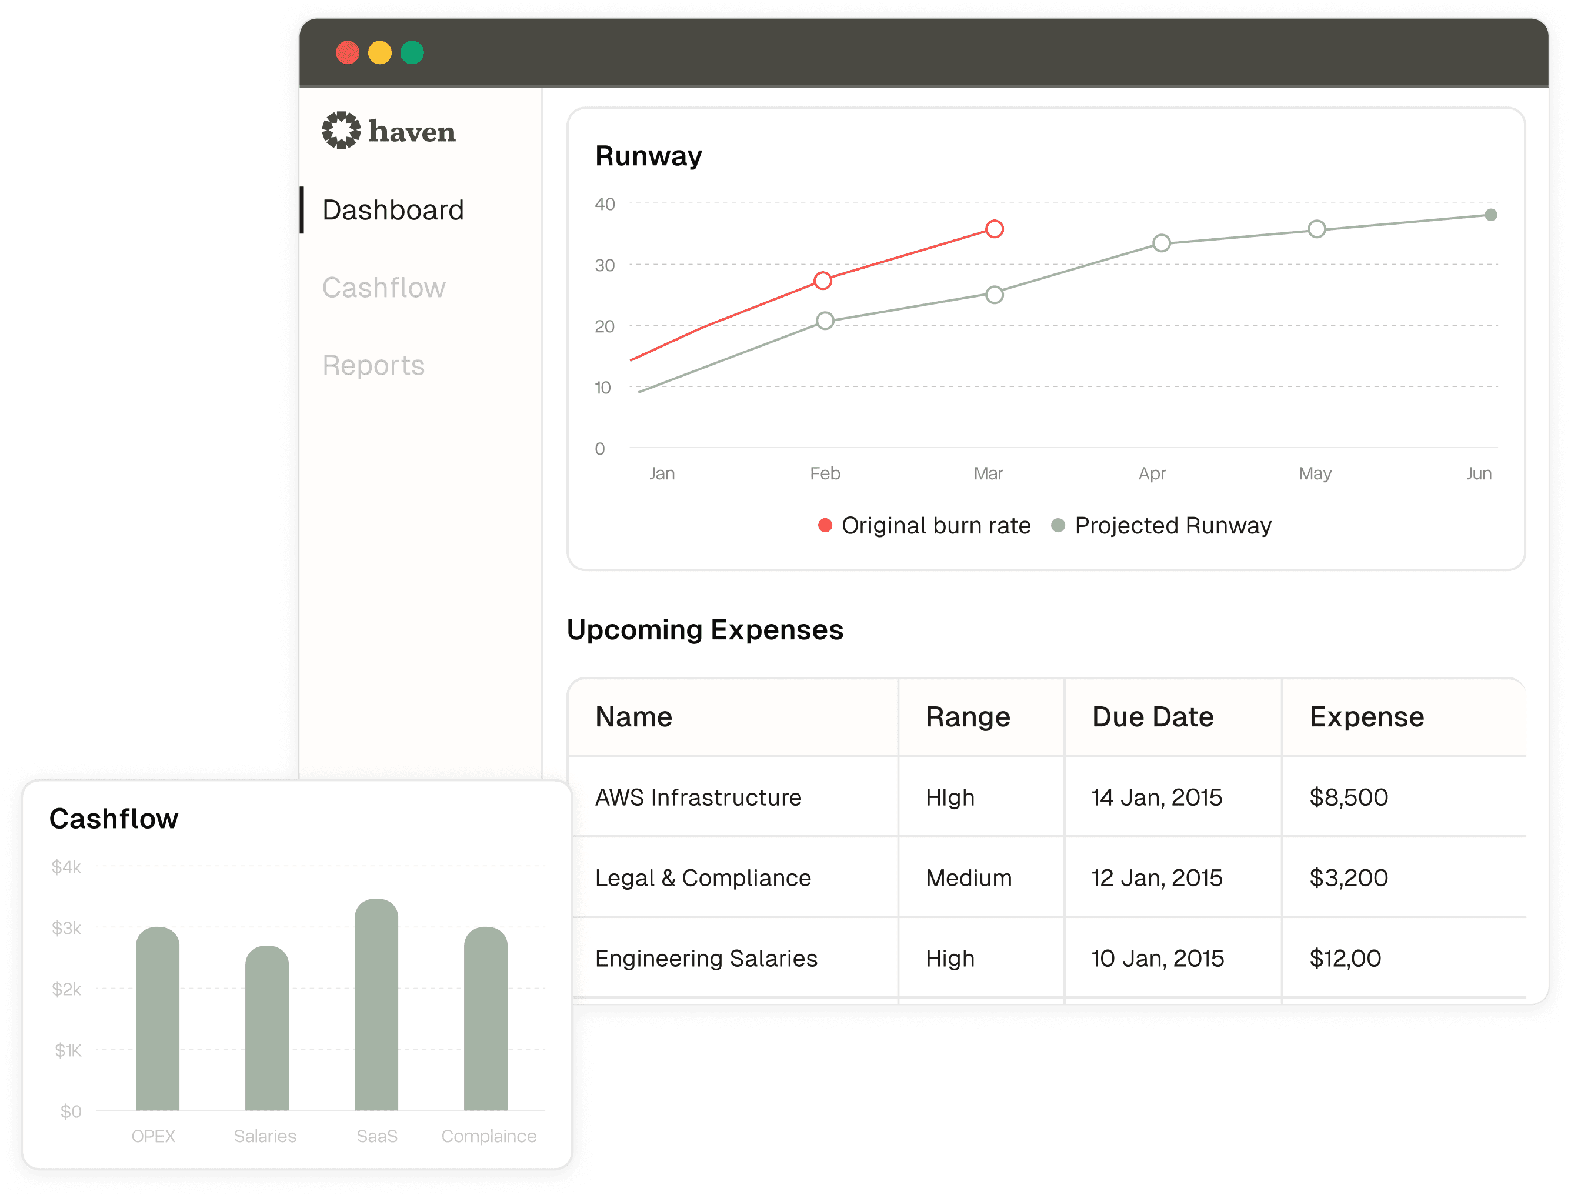
Task: Click the filled June runway point
Action: [1492, 215]
